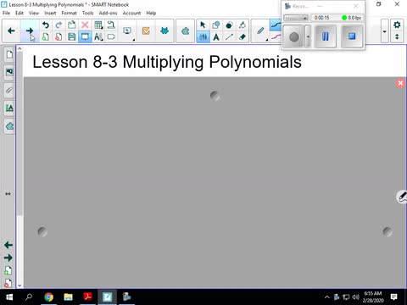Pause the screen recording
The image size is (407, 305).
tap(326, 36)
